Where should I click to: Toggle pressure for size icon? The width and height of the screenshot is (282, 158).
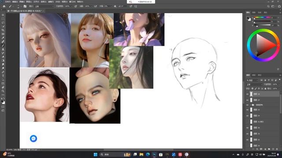point(131,6)
